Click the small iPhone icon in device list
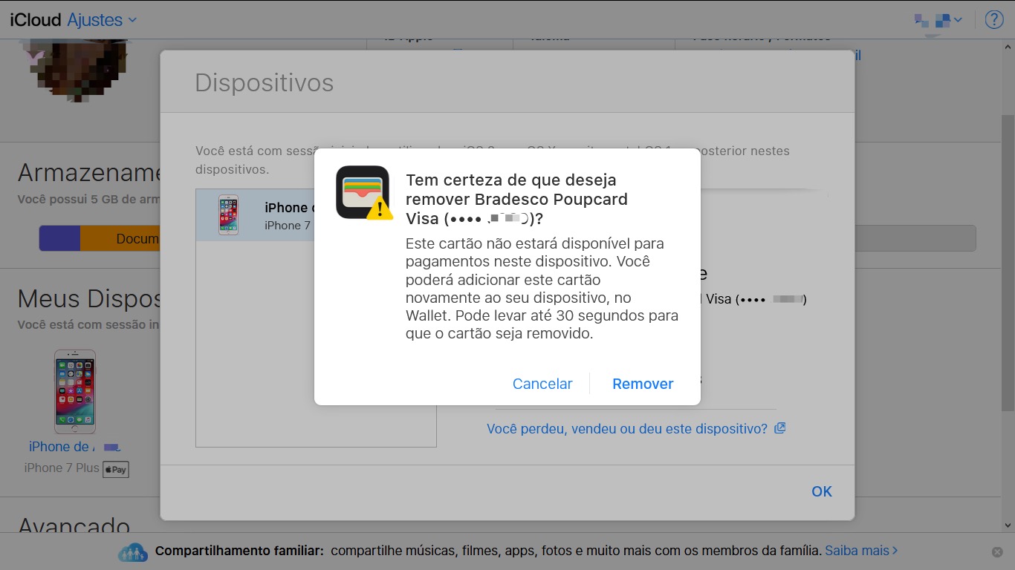This screenshot has height=570, width=1015. point(228,215)
